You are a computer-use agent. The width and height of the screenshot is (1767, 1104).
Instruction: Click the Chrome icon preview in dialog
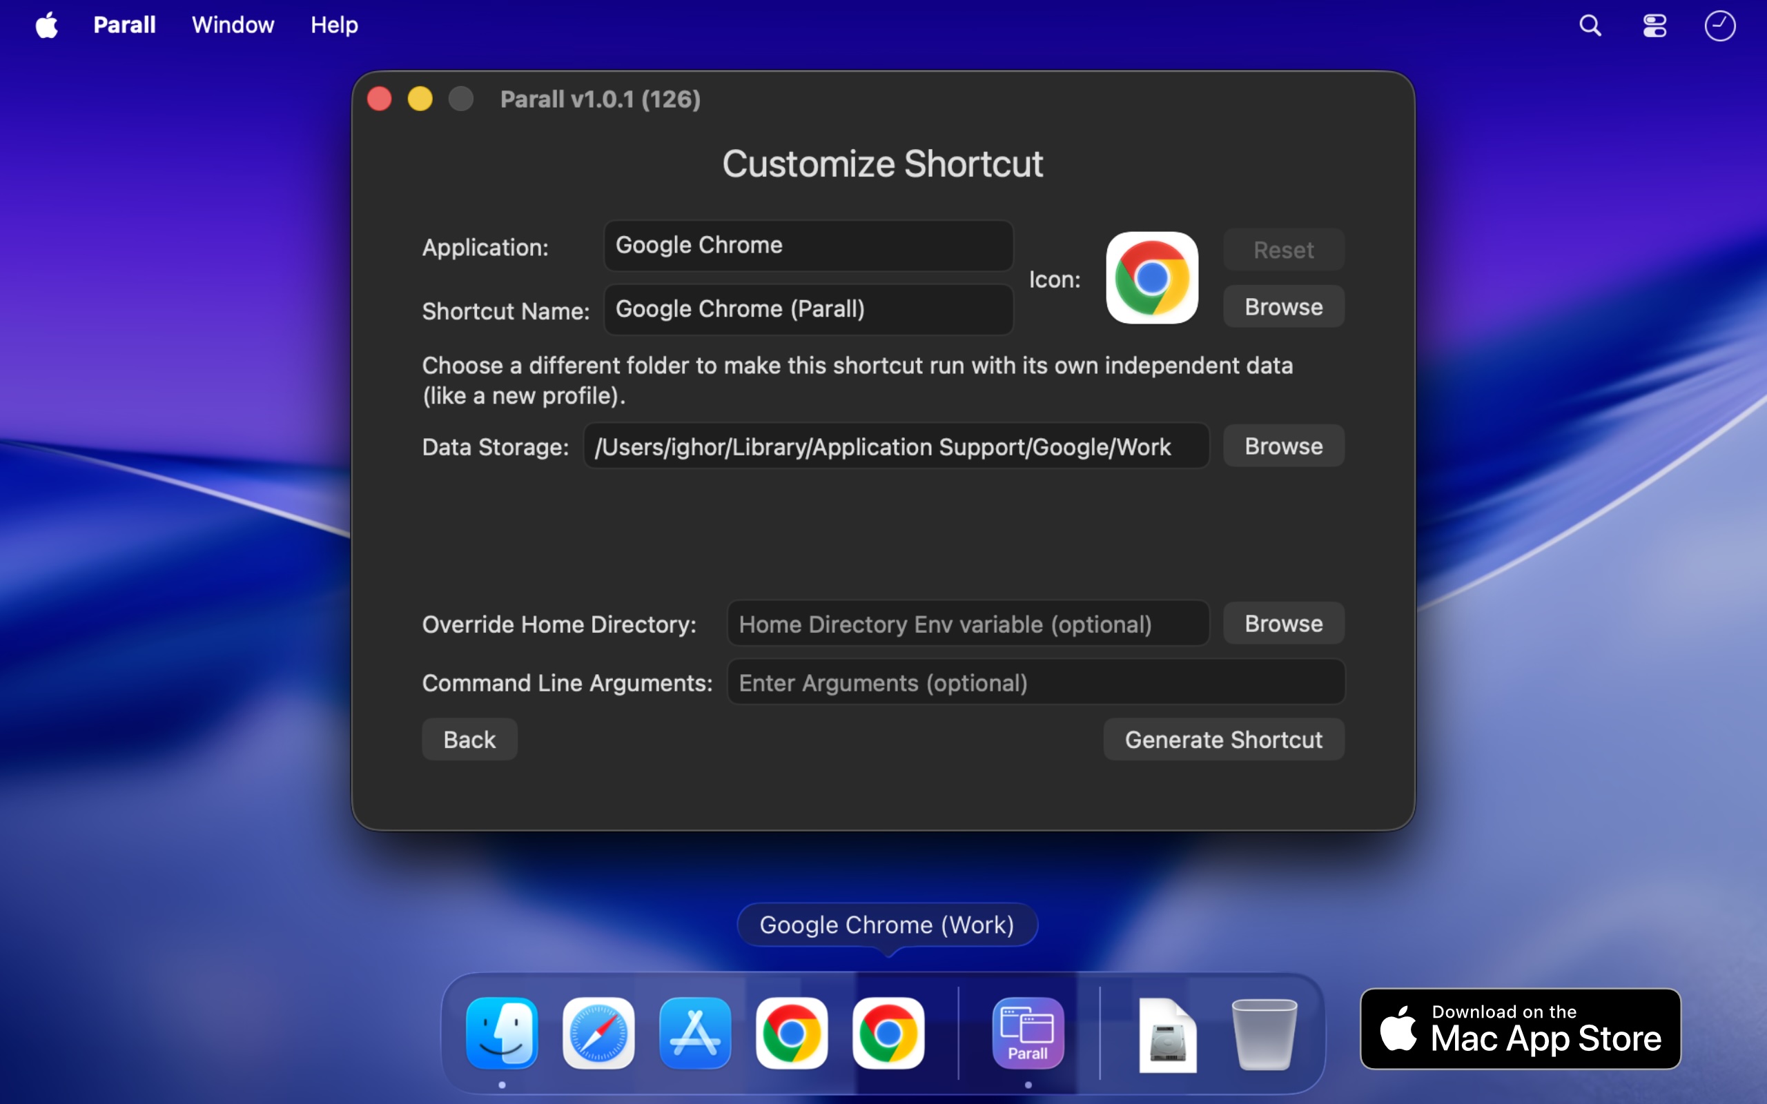click(x=1151, y=278)
